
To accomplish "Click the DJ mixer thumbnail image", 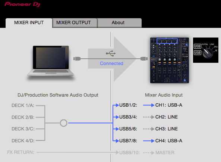I will [170, 60].
